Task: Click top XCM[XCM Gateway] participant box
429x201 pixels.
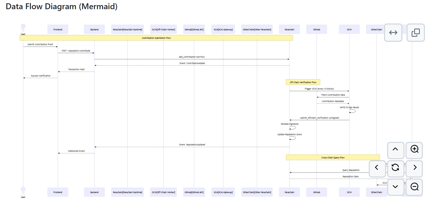Action: tap(223, 30)
